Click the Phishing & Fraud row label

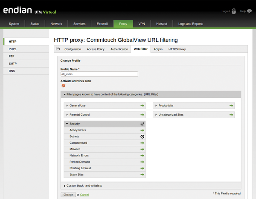pos(80,168)
